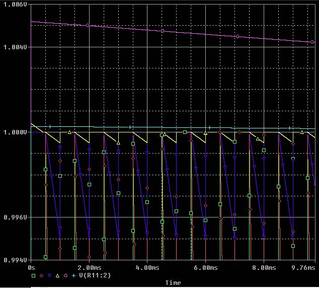Click the 4.00ms x-axis label

click(x=147, y=267)
